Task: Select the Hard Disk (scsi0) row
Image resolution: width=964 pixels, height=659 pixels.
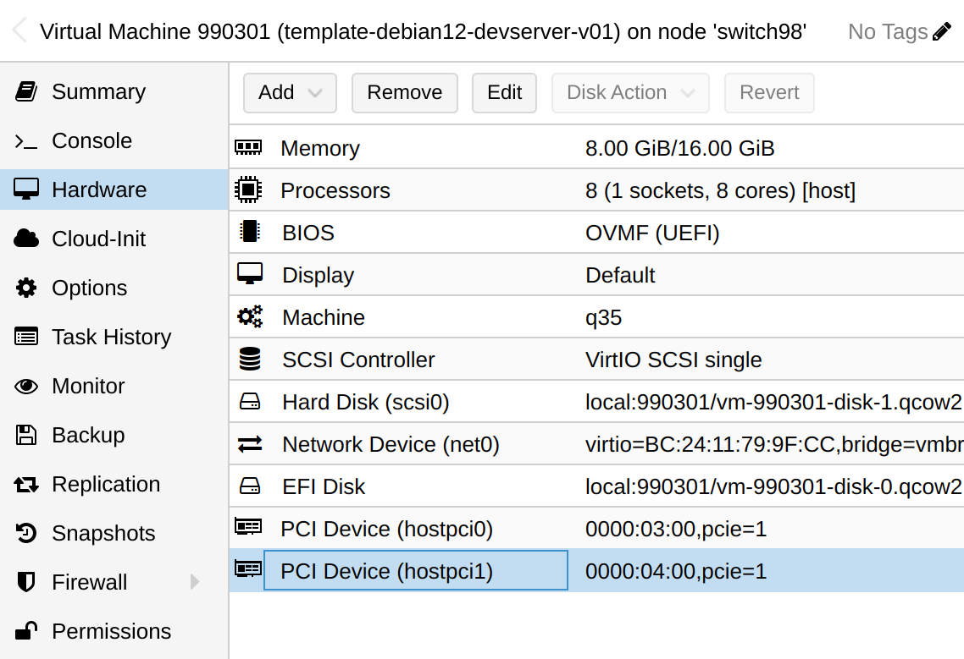Action: click(596, 402)
